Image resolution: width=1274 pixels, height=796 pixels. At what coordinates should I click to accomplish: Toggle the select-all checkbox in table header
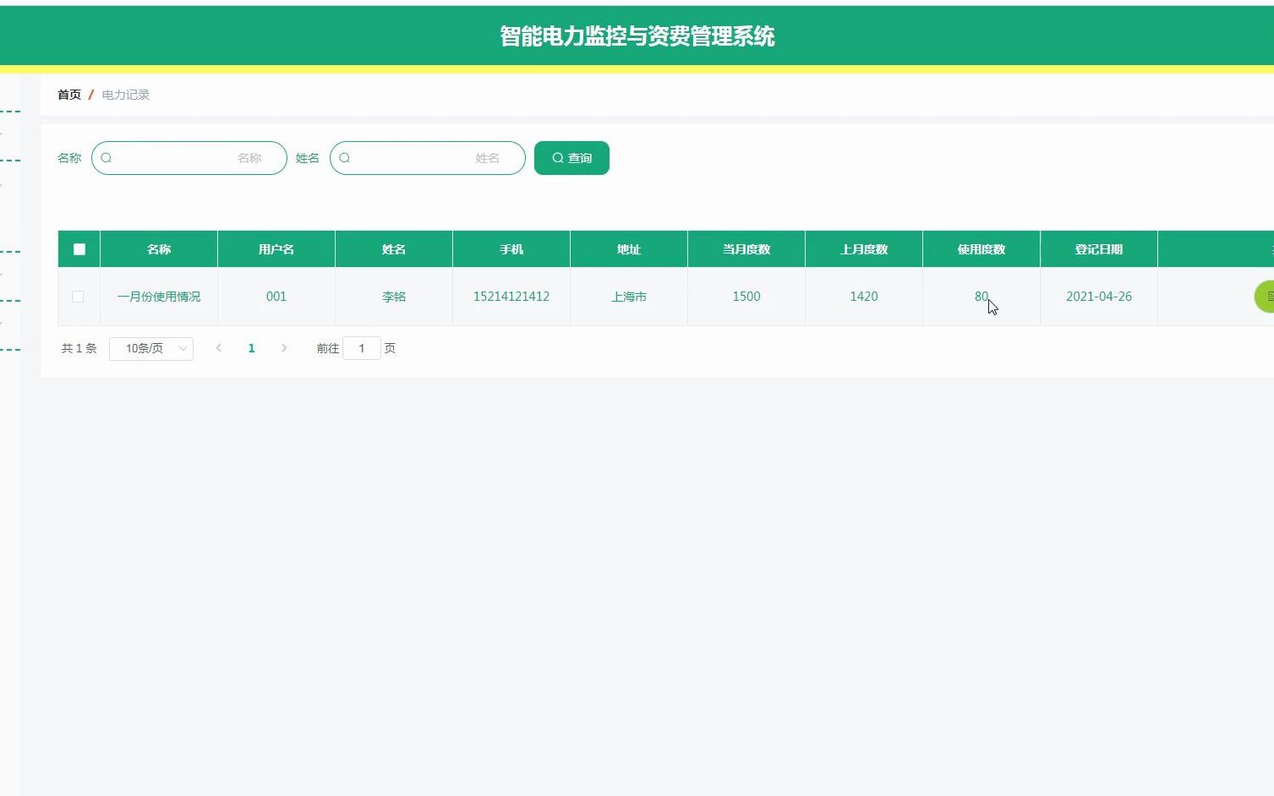pyautogui.click(x=79, y=248)
